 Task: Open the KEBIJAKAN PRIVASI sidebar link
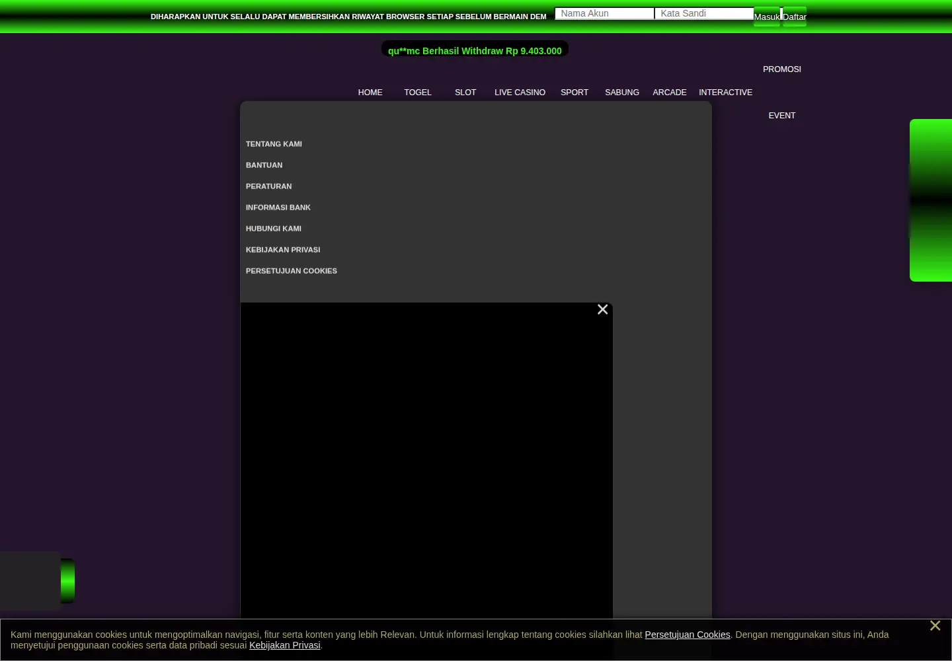[x=283, y=250]
